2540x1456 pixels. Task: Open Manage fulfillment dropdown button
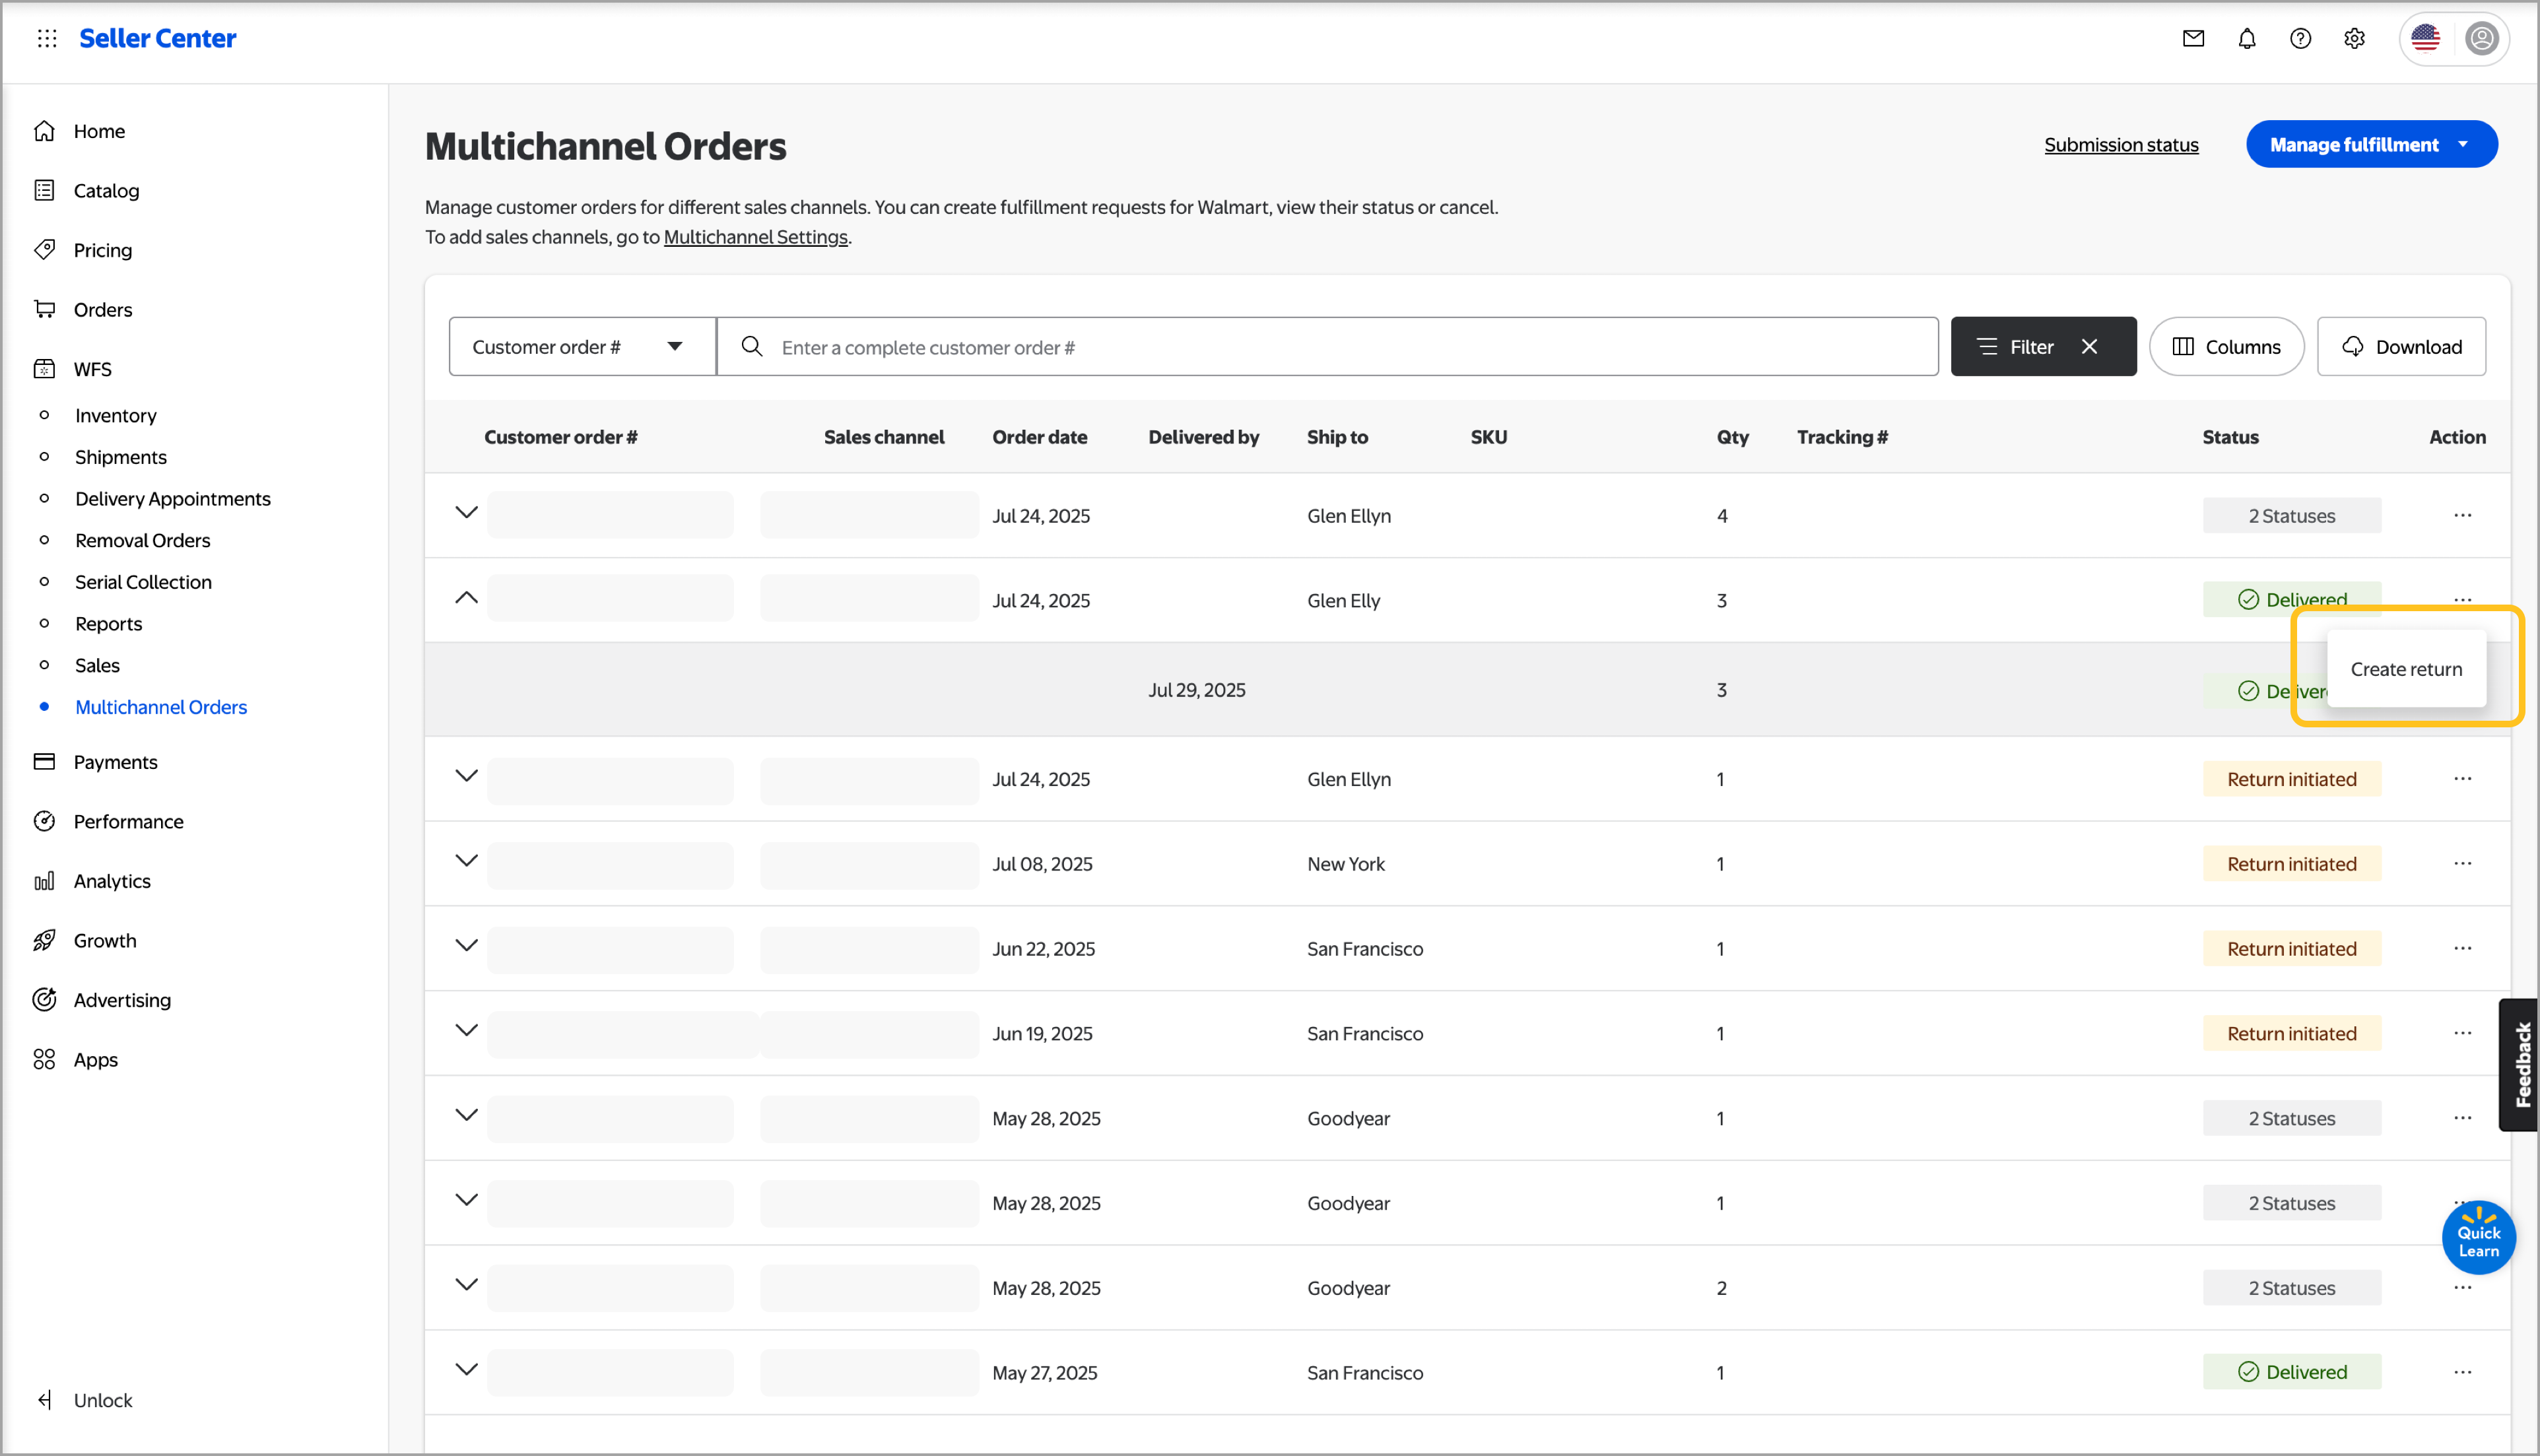pyautogui.click(x=2371, y=144)
